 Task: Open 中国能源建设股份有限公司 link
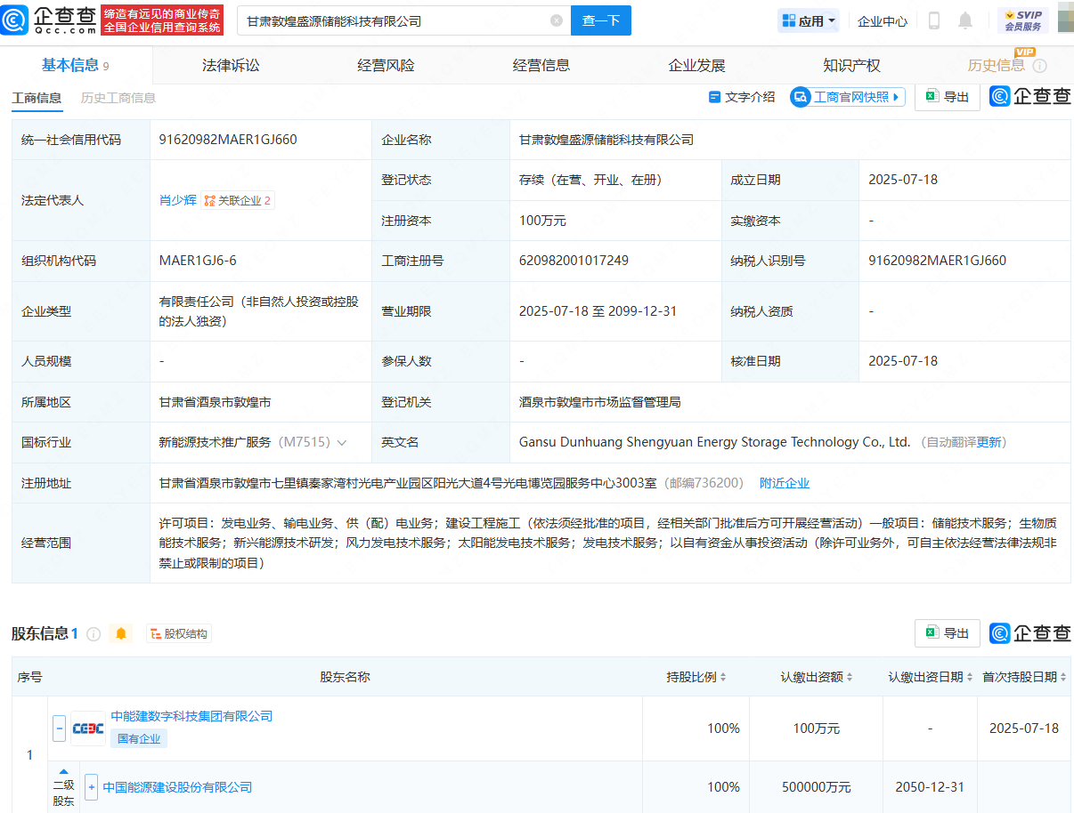(x=177, y=787)
